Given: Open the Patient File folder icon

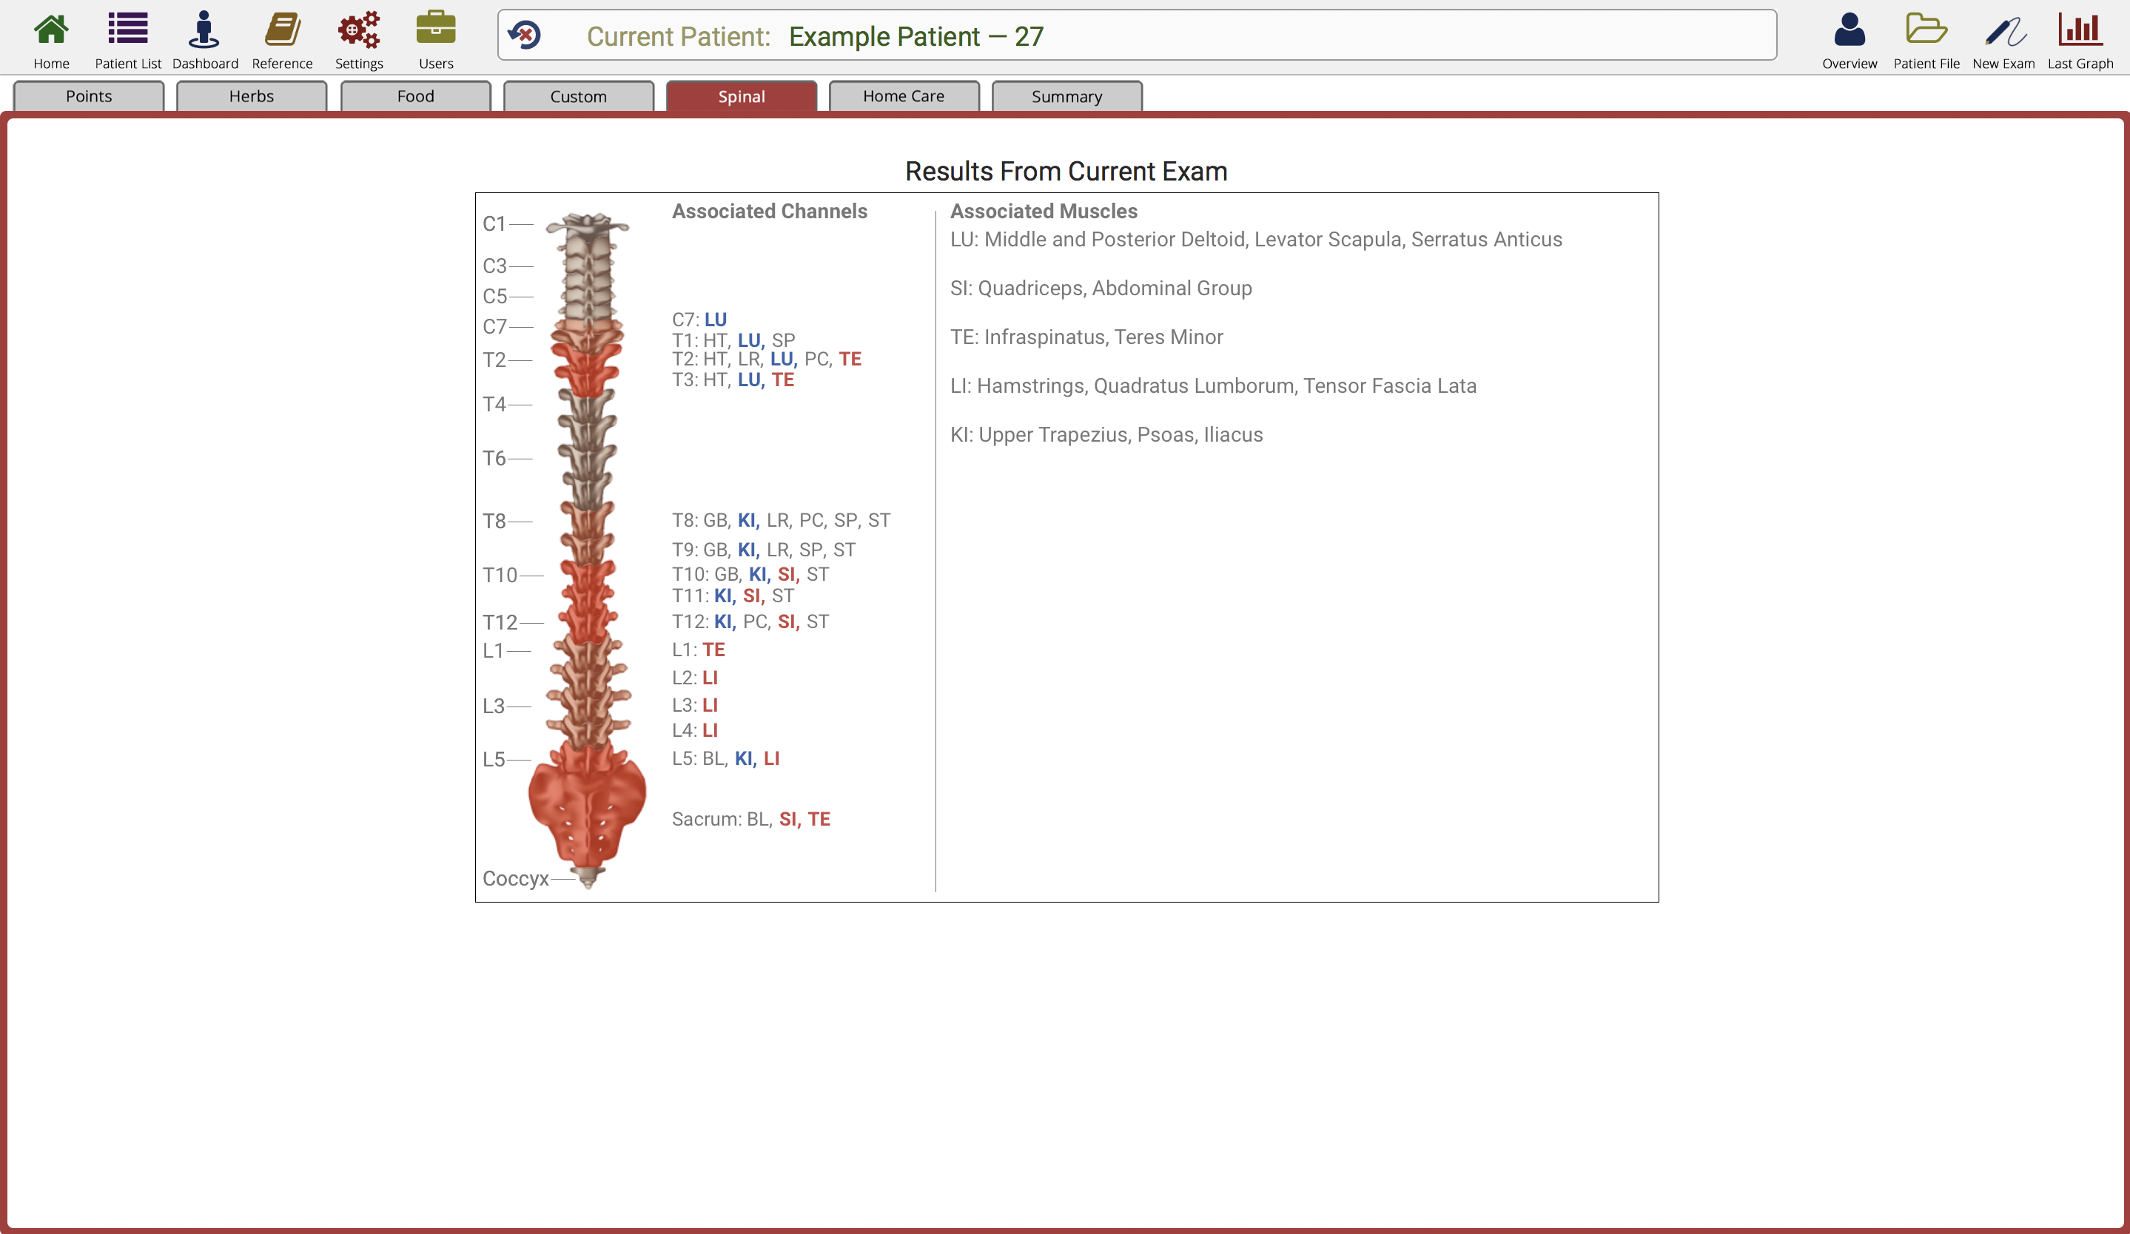Looking at the screenshot, I should (x=1926, y=40).
